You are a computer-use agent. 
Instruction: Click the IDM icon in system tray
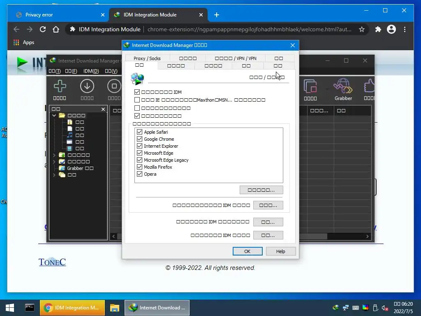[335, 308]
